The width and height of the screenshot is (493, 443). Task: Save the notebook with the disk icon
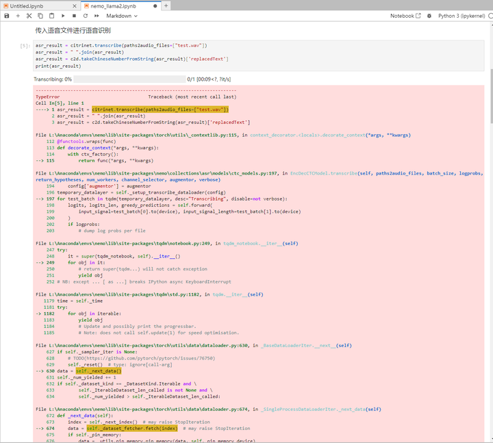7,16
